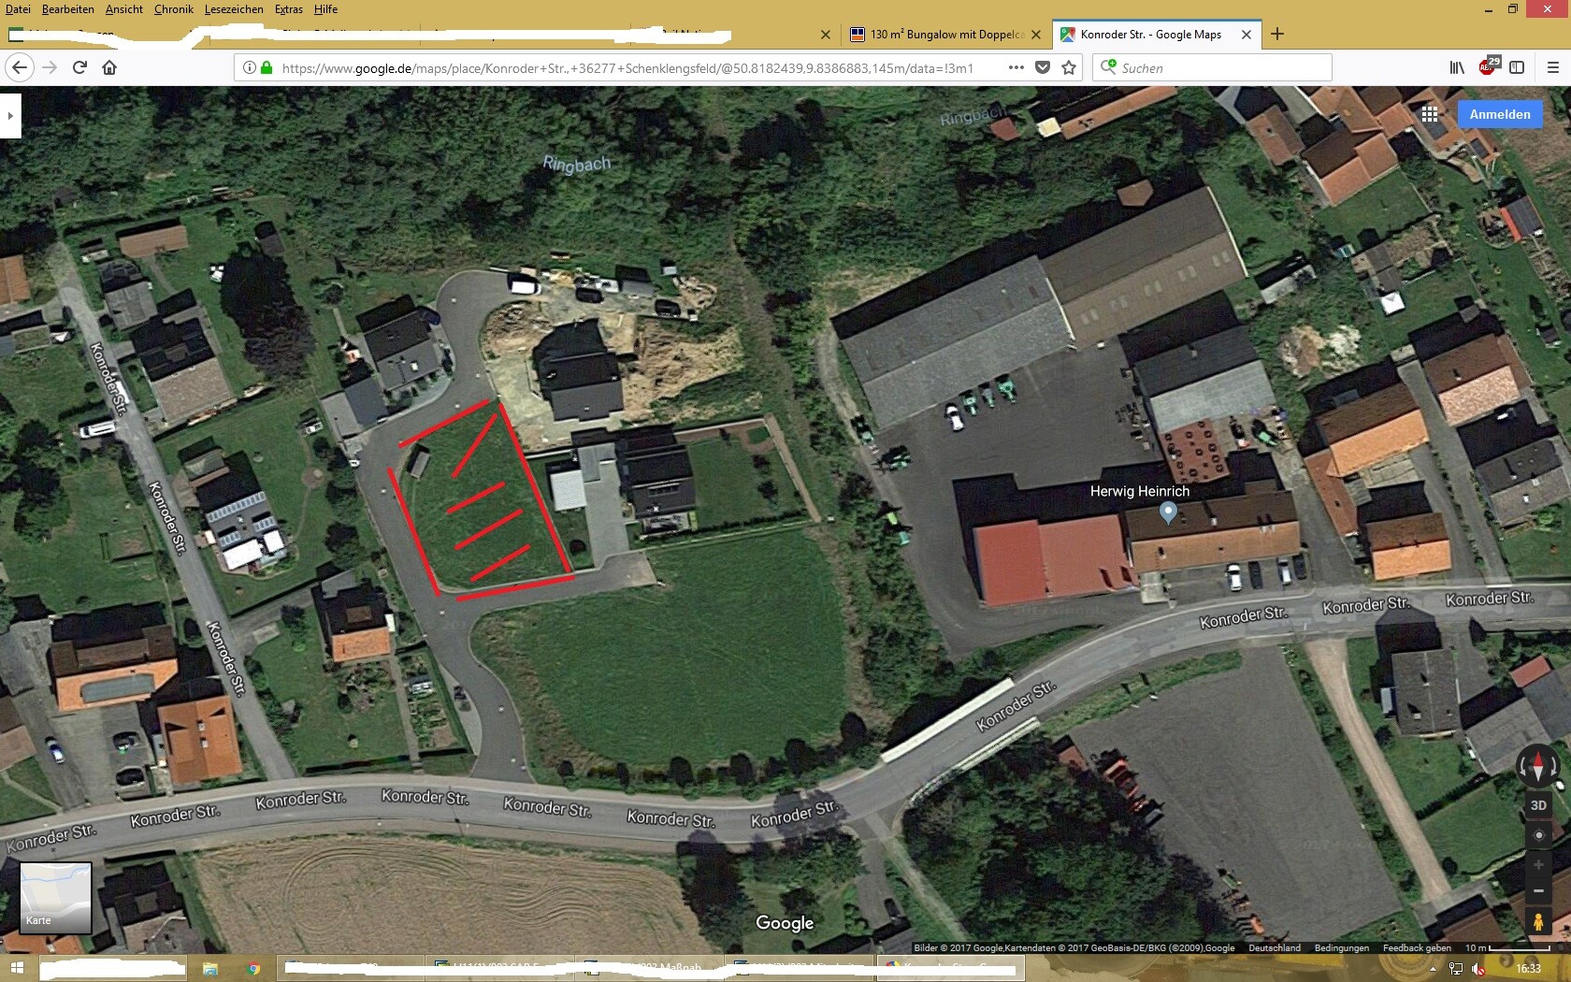Open the Lesezeichen menu
The height and width of the screenshot is (982, 1571).
[234, 9]
